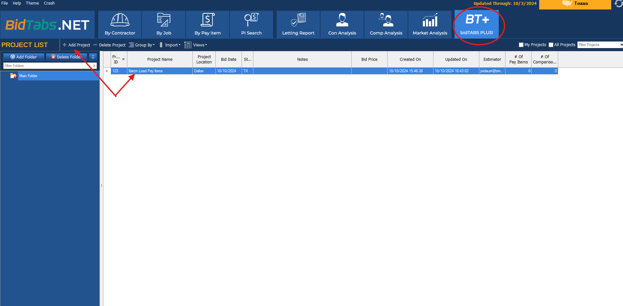Screen dimensions: 623x306
Task: Click the 10/10/2024 bid date cell
Action: click(229, 71)
